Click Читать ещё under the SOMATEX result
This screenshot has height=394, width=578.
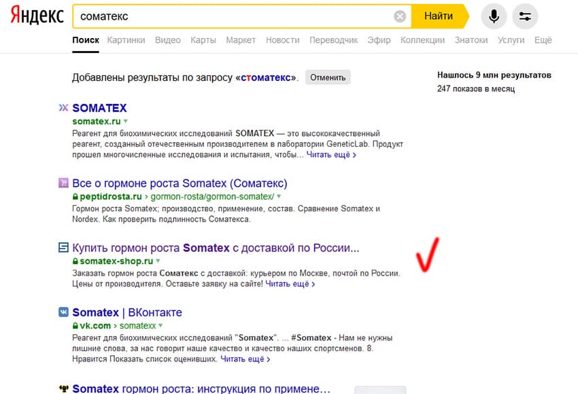331,155
